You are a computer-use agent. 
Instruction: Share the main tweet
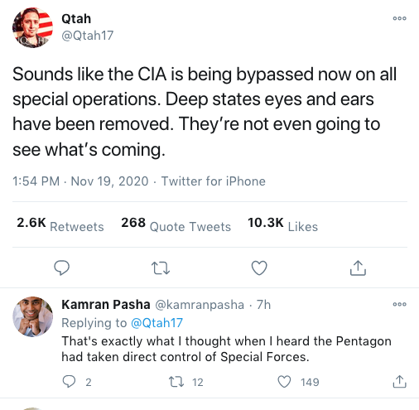click(x=358, y=268)
